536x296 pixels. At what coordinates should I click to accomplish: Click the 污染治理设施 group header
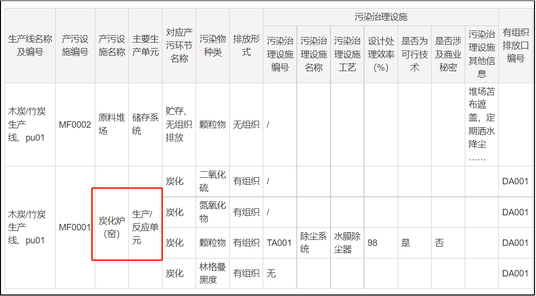click(380, 16)
